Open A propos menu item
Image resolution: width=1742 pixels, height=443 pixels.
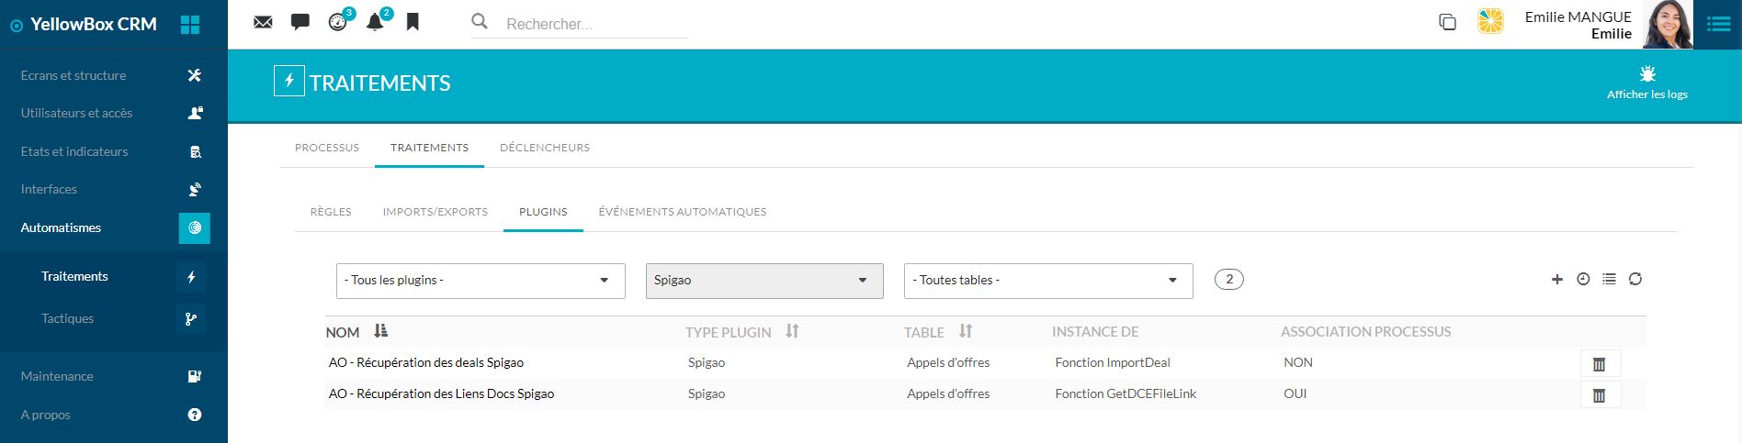tap(45, 415)
